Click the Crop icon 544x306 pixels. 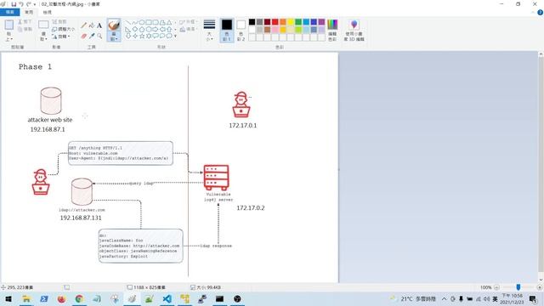(x=54, y=21)
